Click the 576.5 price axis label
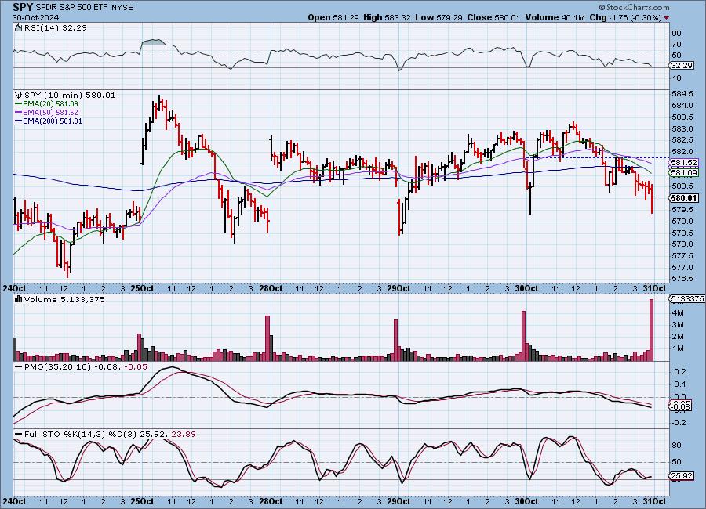706x509 pixels. 682,279
